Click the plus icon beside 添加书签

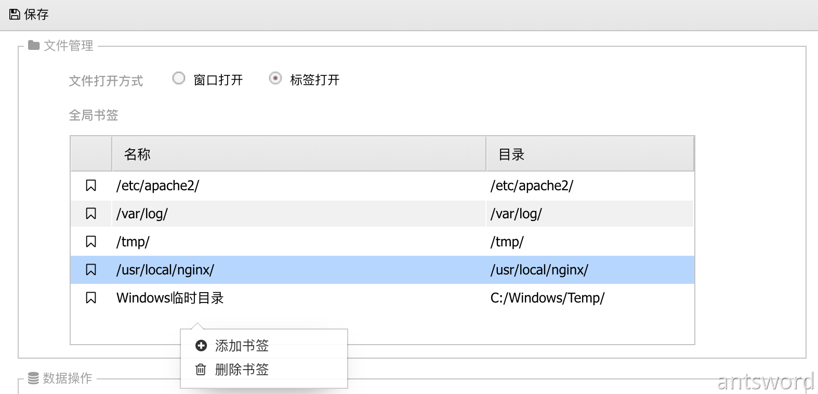coord(201,346)
